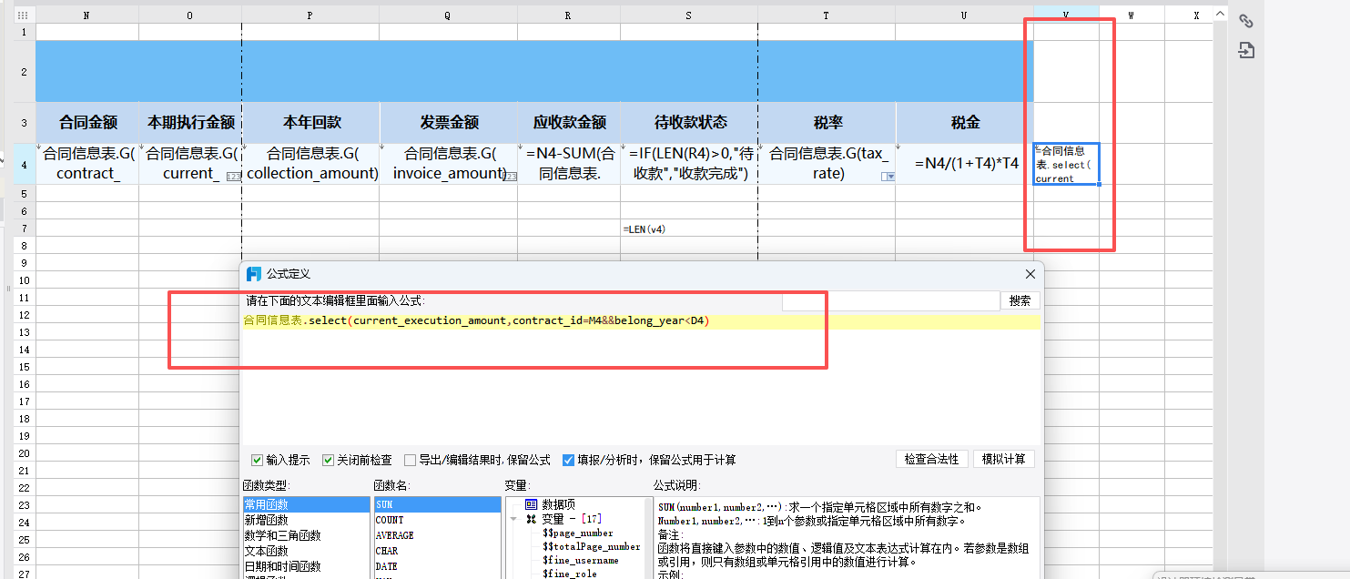Select header cell 税金
1350x579 pixels.
click(964, 123)
